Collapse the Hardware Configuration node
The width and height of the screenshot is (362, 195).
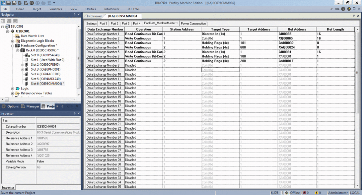(13, 46)
